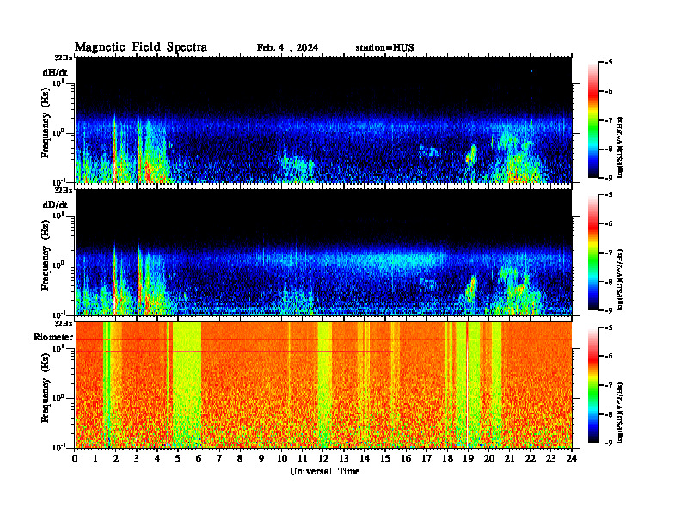Click the Riometer panel color scale bar
This screenshot has height=526, width=681.
click(x=592, y=385)
